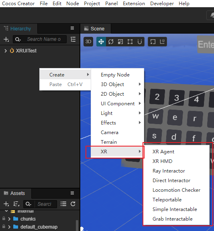Image resolution: width=214 pixels, height=231 pixels.
Task: Open the Assets sort options icon
Action: (16, 204)
